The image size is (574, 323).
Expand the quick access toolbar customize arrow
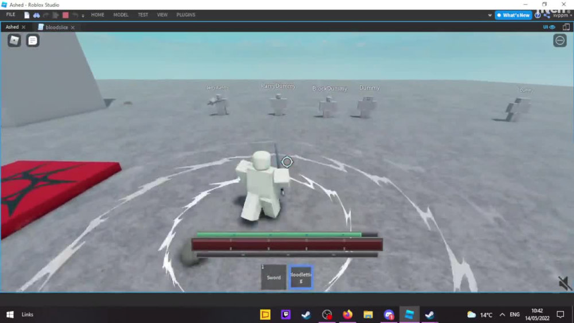[x=83, y=15]
